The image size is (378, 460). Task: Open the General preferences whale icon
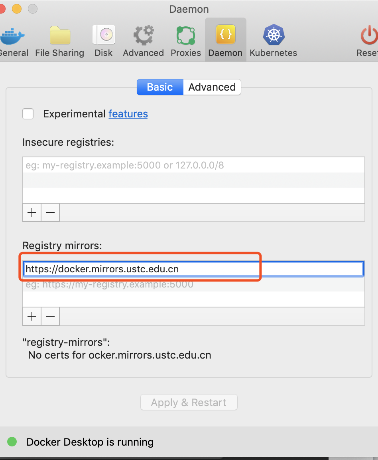pos(12,37)
